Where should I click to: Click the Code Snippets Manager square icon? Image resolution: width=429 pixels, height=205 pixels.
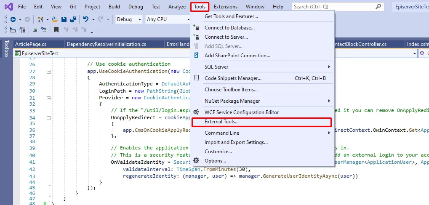(x=196, y=78)
